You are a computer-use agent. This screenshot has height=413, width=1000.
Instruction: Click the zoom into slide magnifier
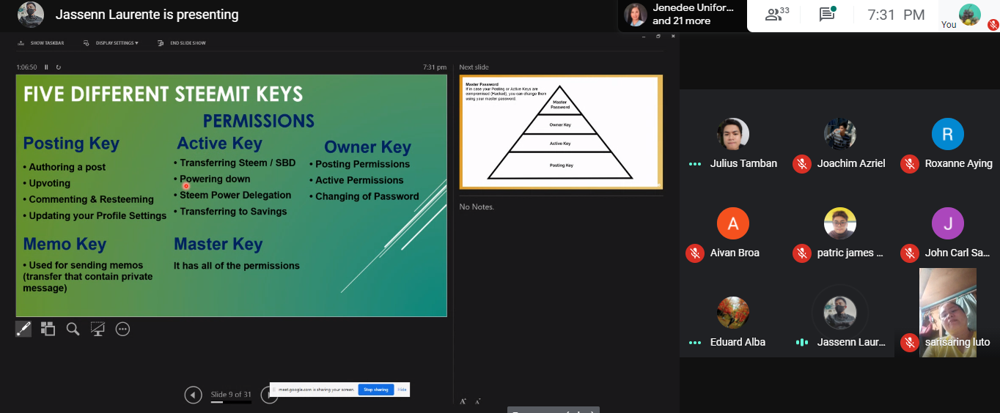pos(73,329)
